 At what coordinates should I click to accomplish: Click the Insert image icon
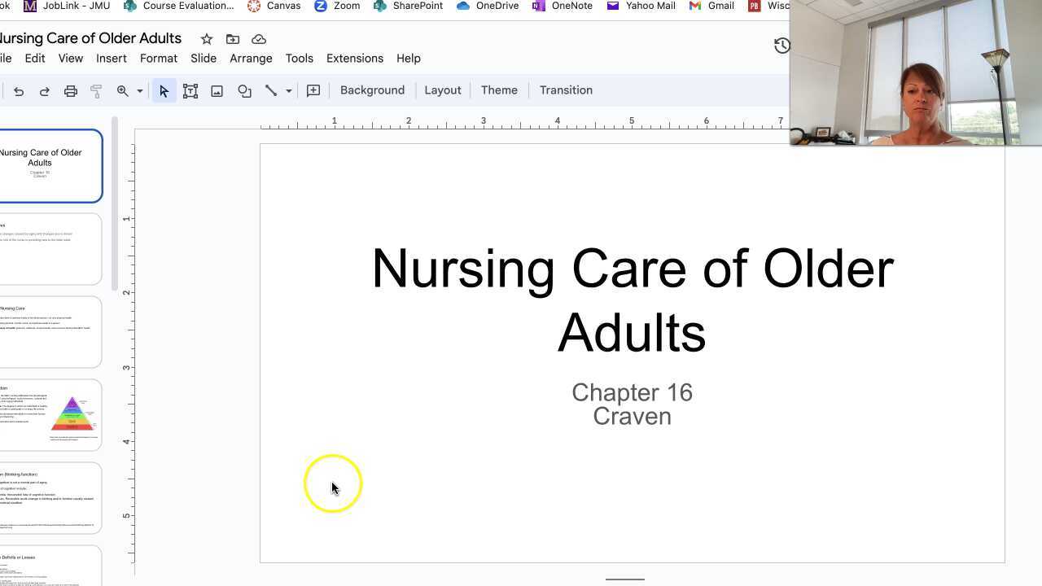tap(217, 91)
